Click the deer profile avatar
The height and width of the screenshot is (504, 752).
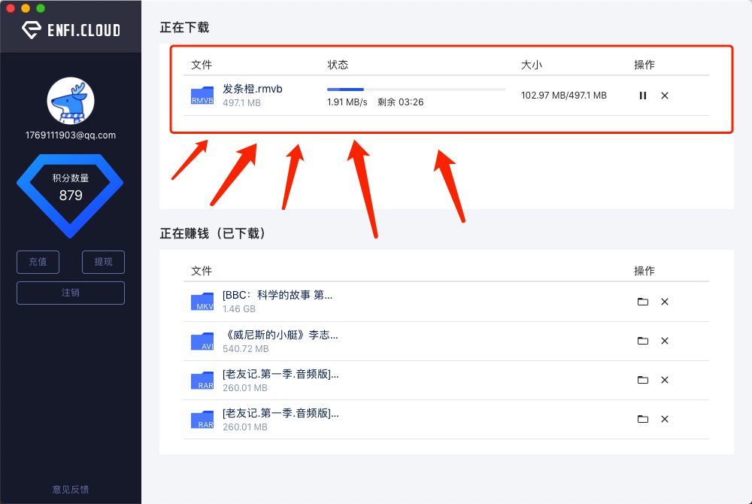(x=70, y=101)
